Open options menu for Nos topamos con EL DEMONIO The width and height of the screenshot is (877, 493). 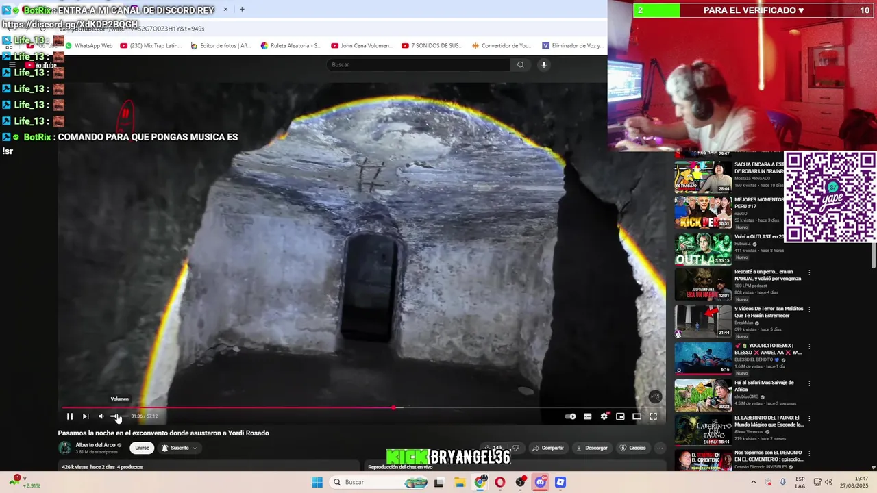pyautogui.click(x=809, y=453)
